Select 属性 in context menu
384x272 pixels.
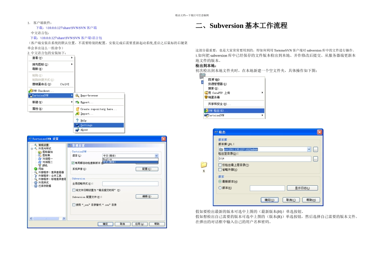coord(51,108)
